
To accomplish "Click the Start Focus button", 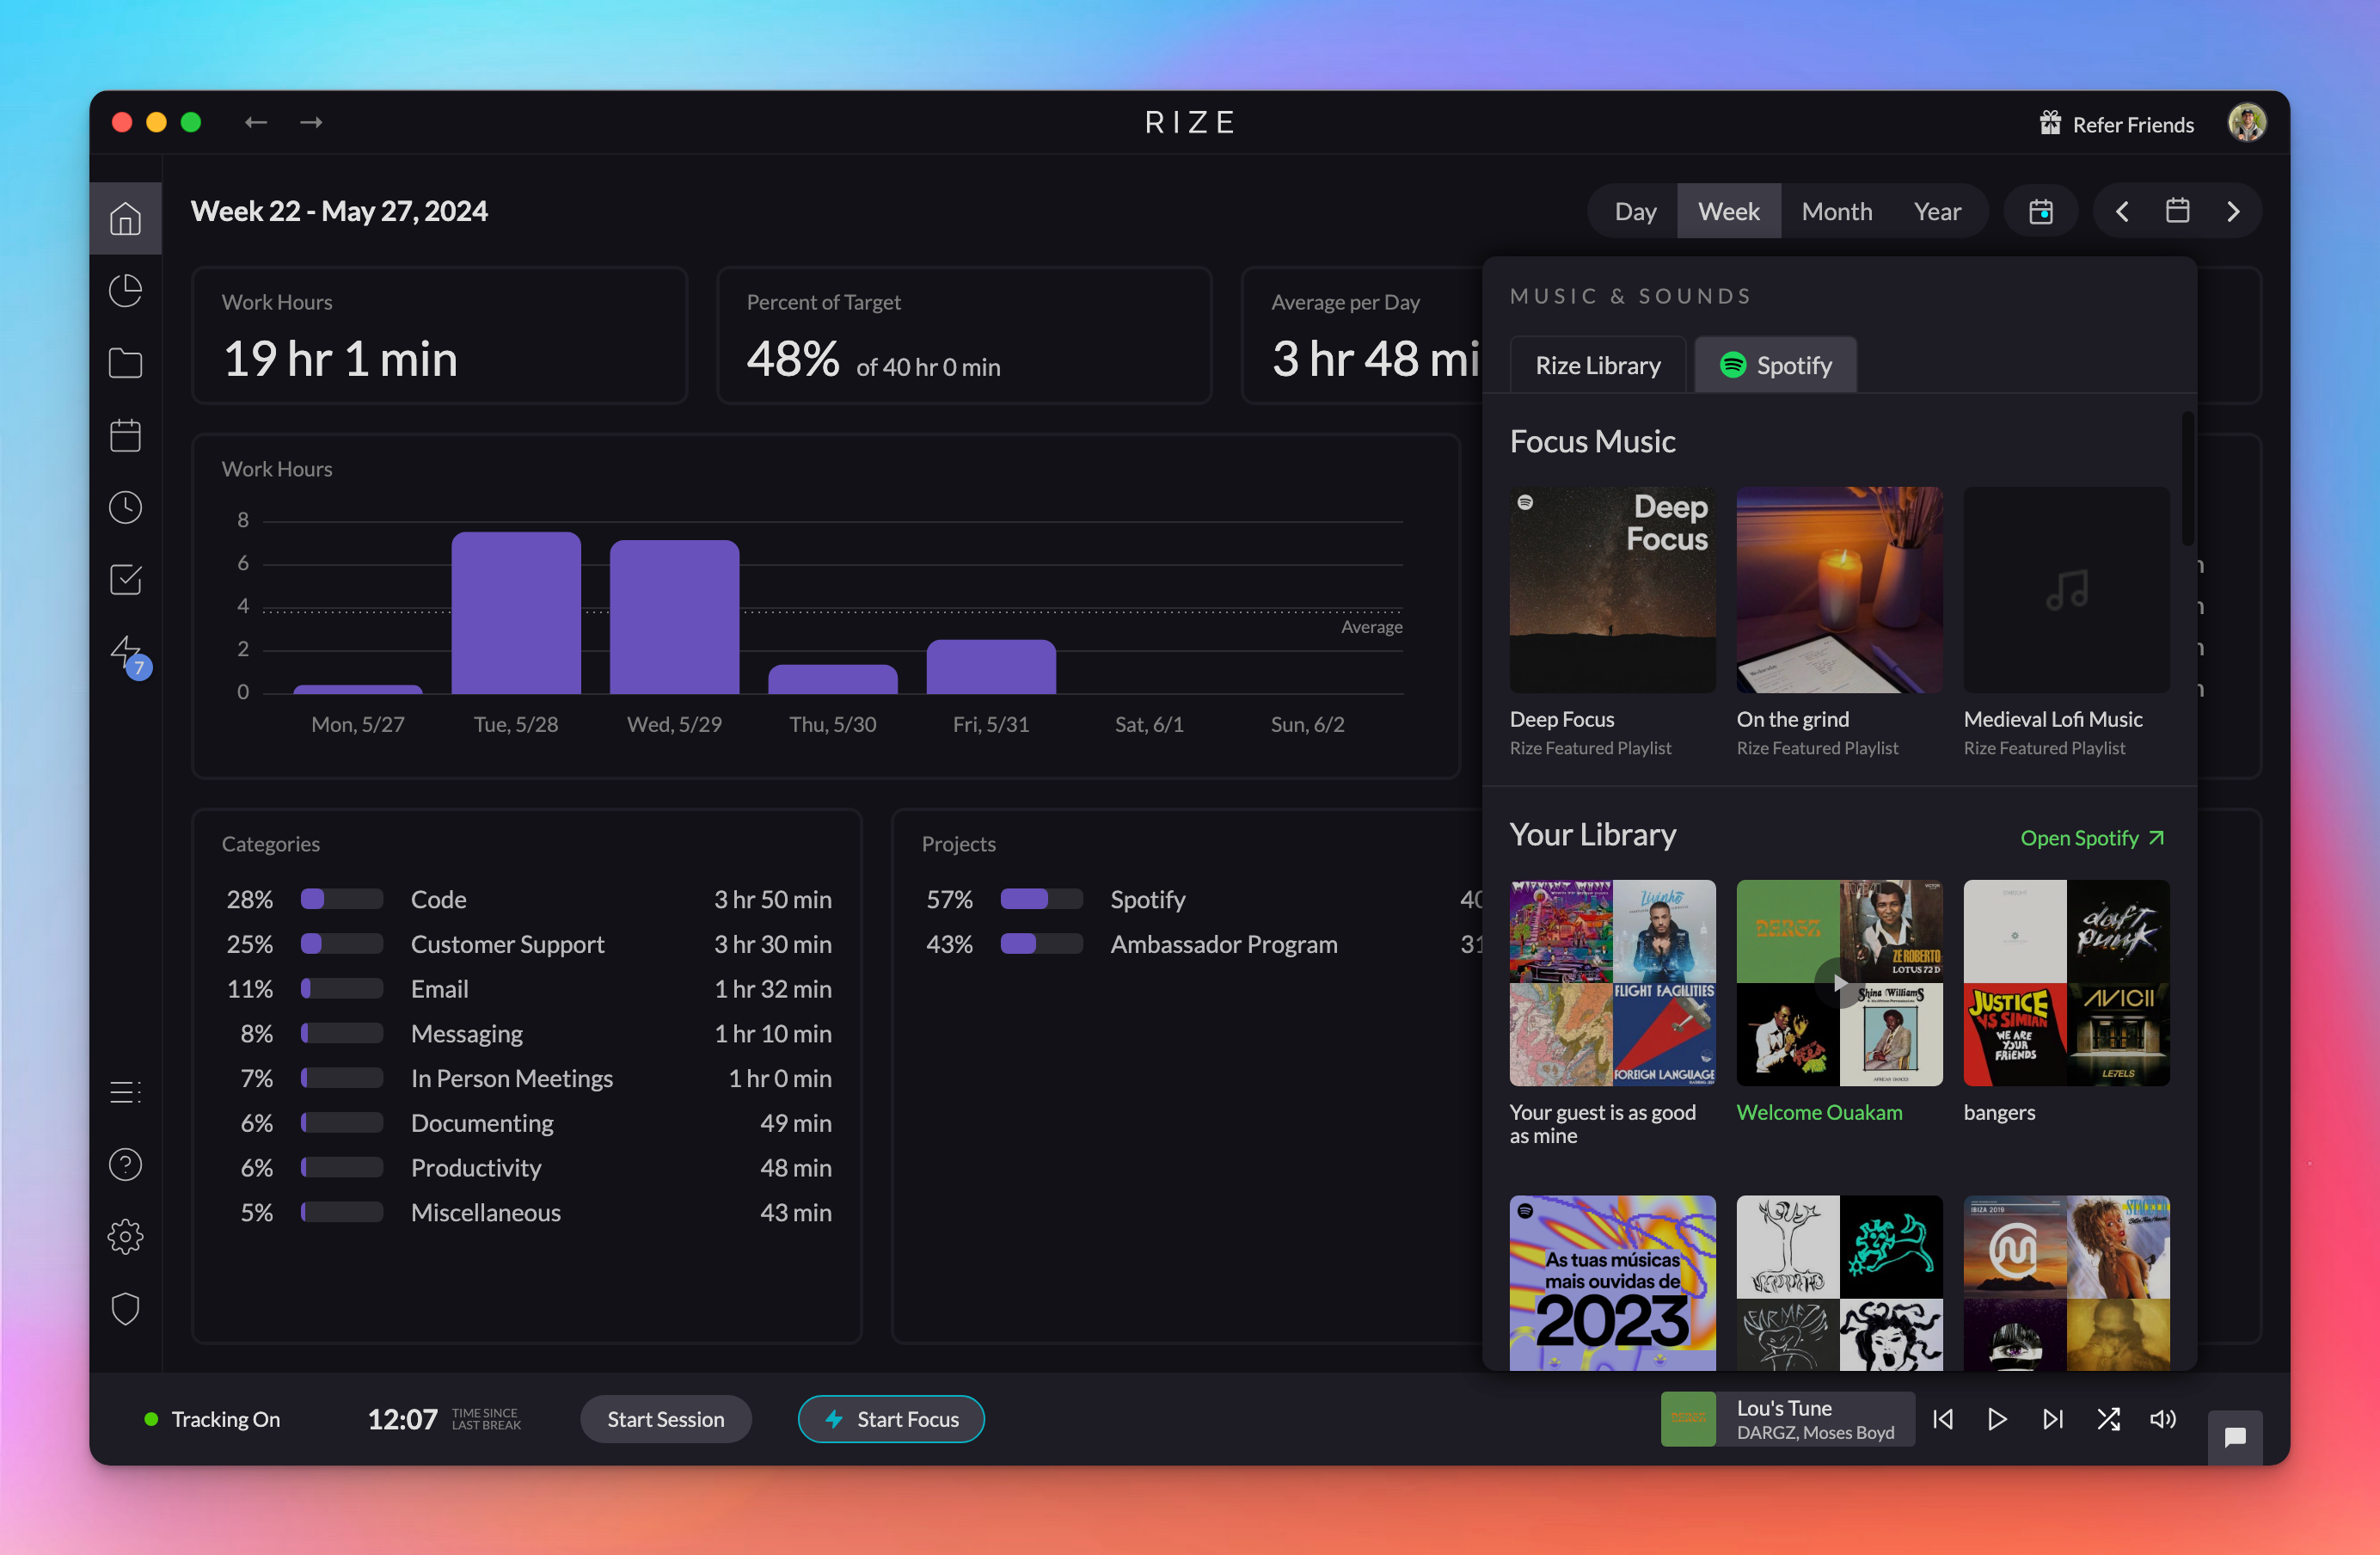I will 891,1419.
